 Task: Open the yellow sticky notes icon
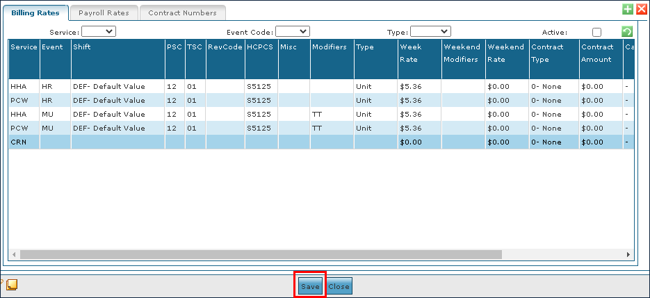[x=12, y=284]
